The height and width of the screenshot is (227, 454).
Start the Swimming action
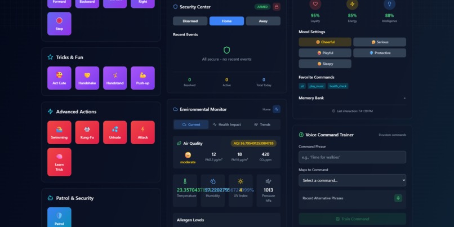tap(59, 132)
